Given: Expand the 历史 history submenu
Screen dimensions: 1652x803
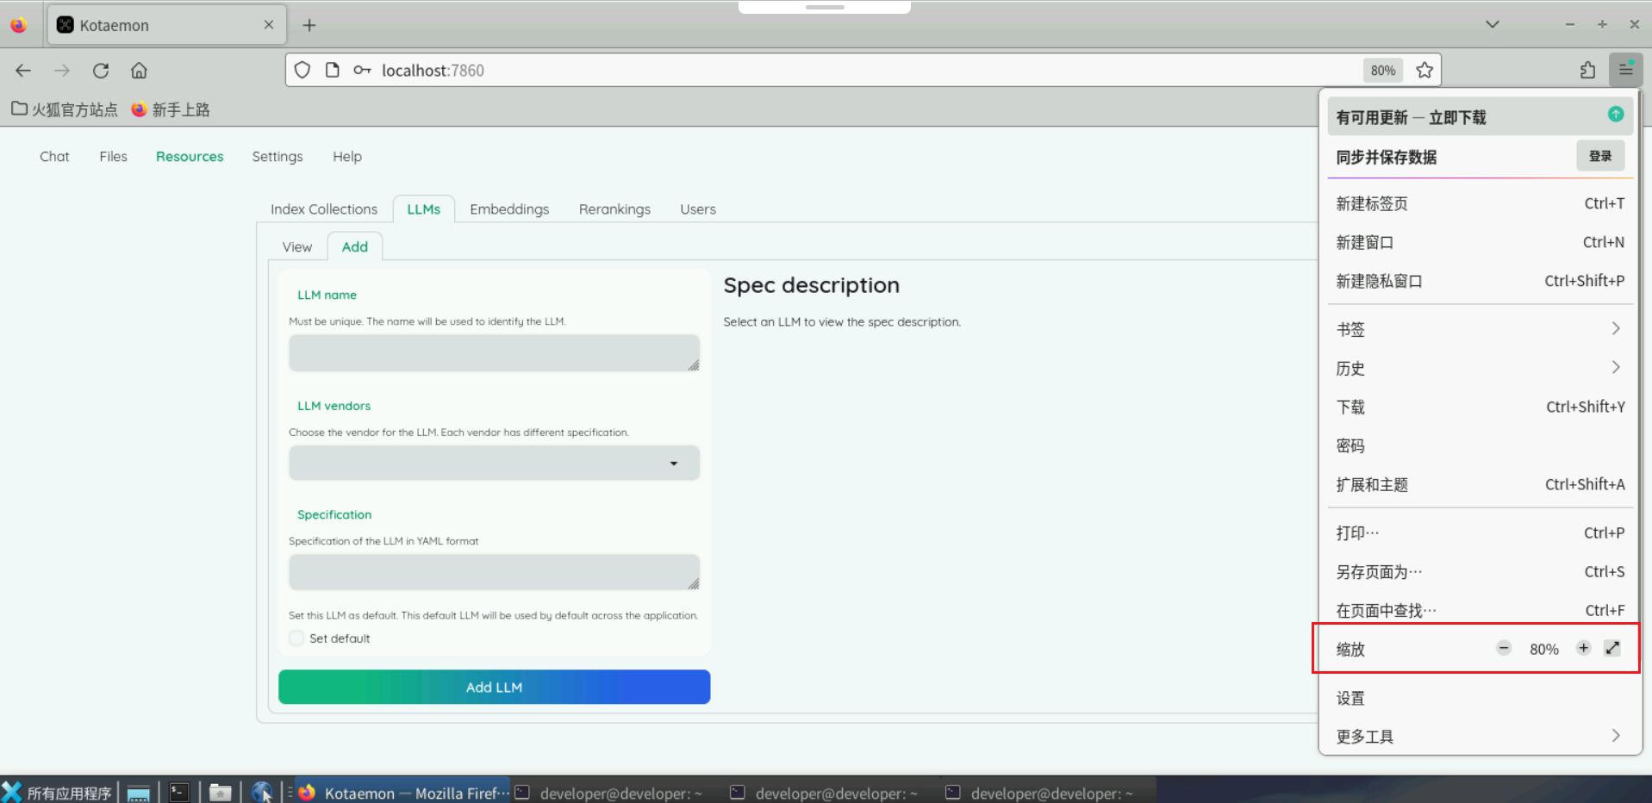Looking at the screenshot, I should click(x=1479, y=368).
